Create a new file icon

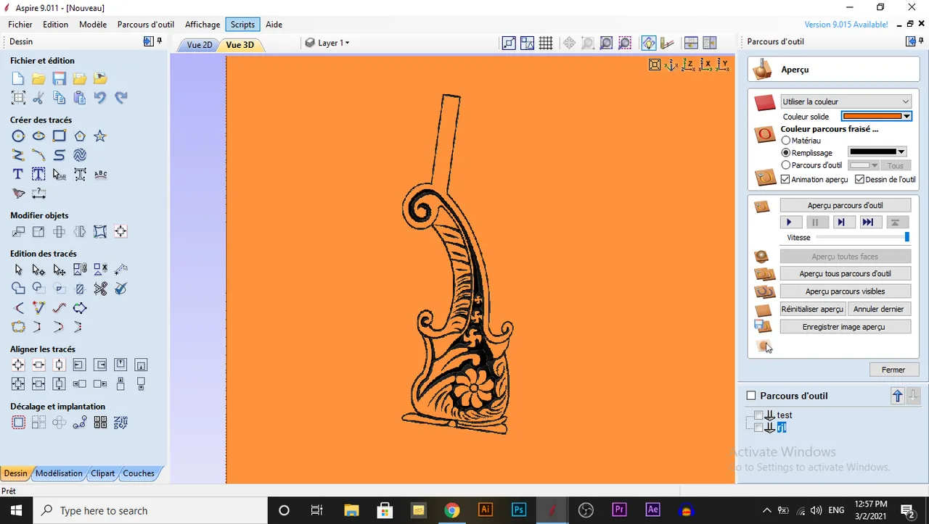[x=18, y=78]
